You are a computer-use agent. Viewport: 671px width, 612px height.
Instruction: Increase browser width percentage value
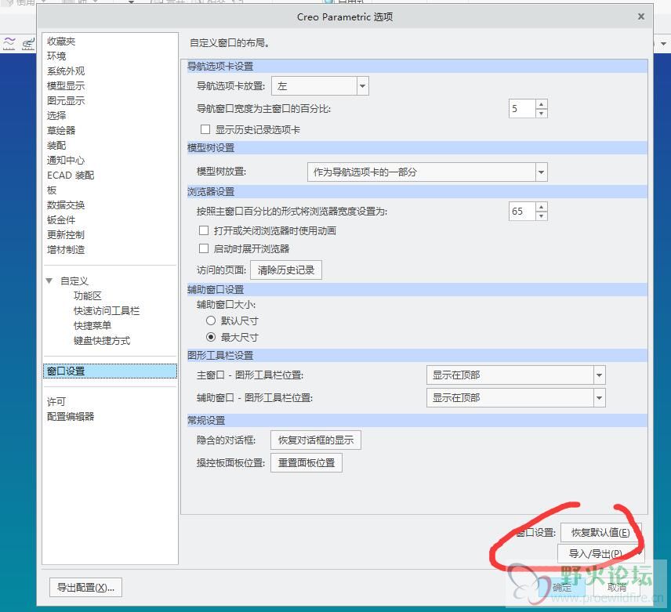pyautogui.click(x=542, y=207)
